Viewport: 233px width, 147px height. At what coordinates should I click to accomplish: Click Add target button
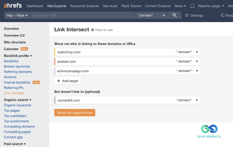[x=68, y=81]
